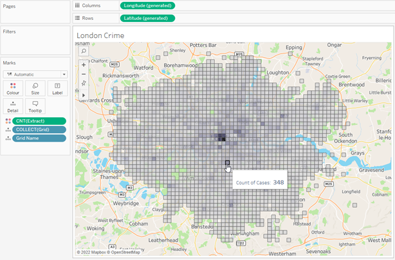Zoom out using the map minus button
Screen dimensions: 395x260
click(x=84, y=74)
